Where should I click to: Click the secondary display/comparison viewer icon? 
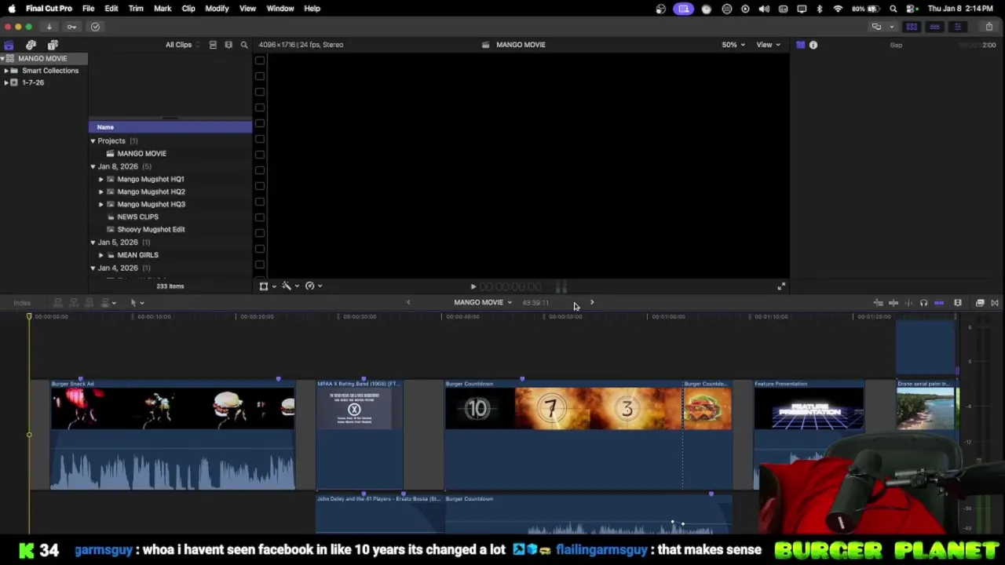pos(876,27)
